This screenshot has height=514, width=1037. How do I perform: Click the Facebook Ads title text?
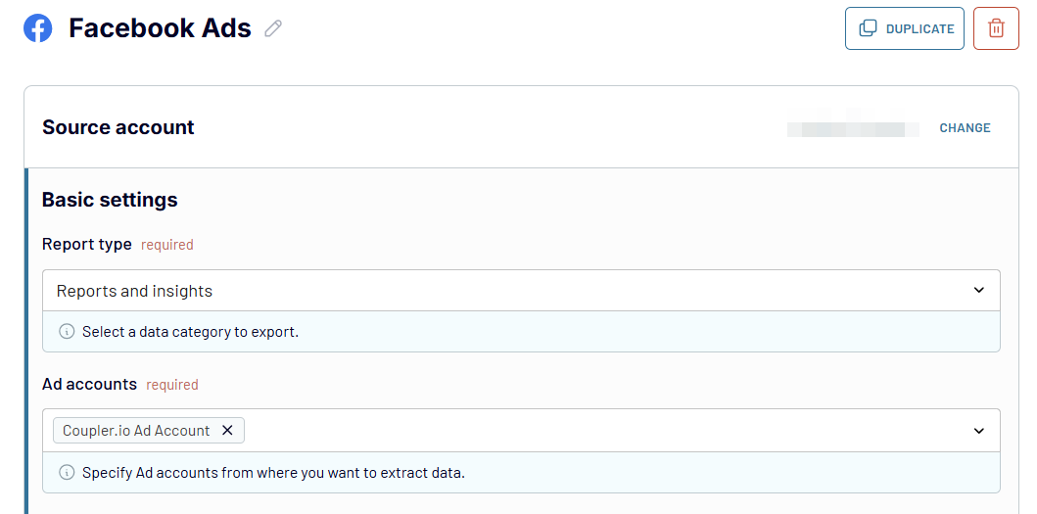pos(160,28)
